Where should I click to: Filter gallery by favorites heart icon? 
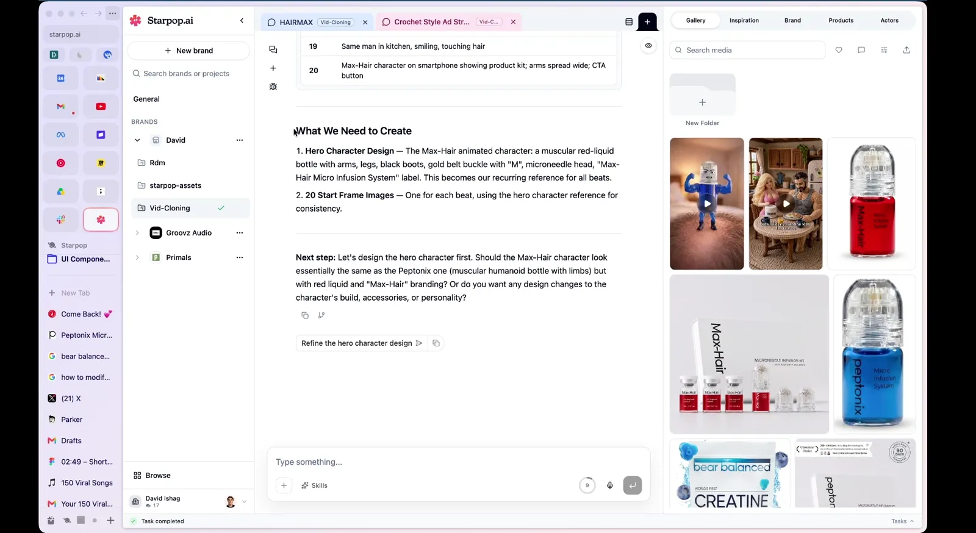tap(839, 50)
